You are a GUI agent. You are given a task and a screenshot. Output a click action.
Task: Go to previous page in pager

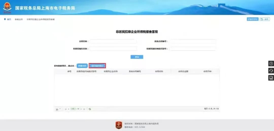(x=69, y=109)
